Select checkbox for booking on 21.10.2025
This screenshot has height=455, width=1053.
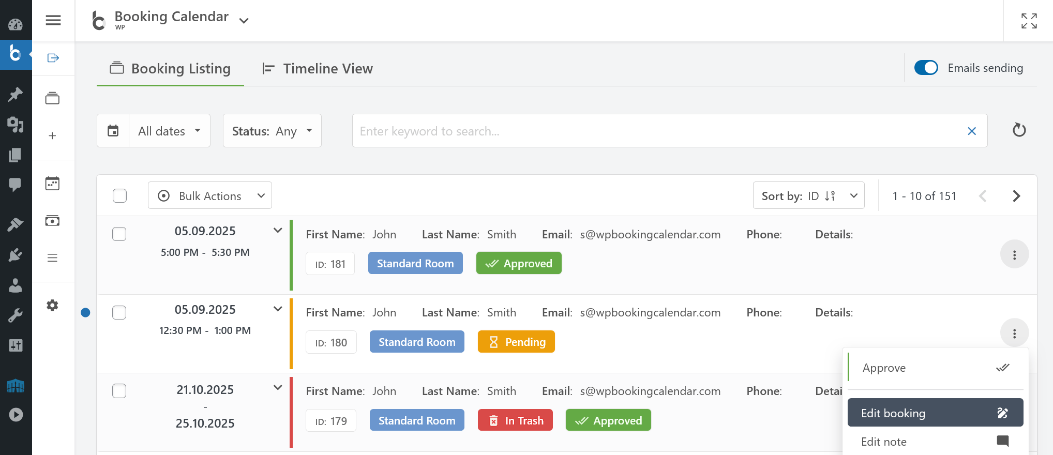tap(119, 391)
